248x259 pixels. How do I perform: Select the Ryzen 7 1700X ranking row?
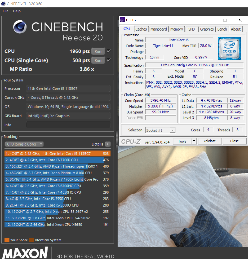tap(57, 179)
